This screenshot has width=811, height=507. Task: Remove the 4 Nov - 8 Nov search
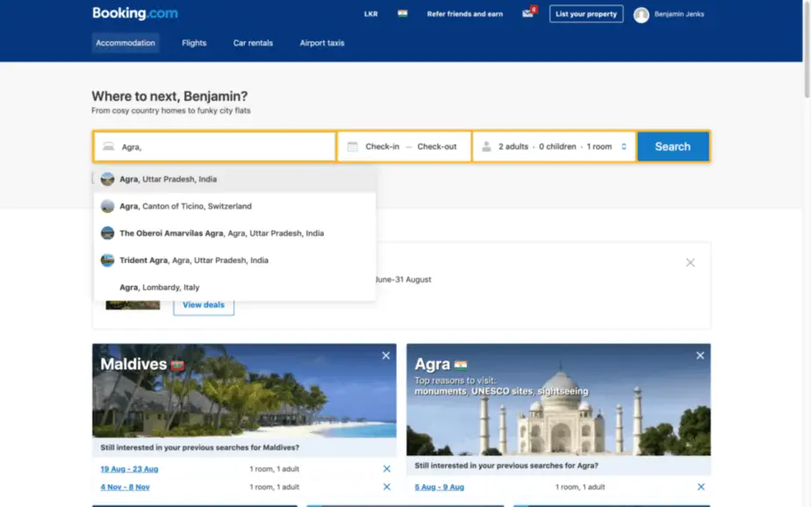point(386,487)
